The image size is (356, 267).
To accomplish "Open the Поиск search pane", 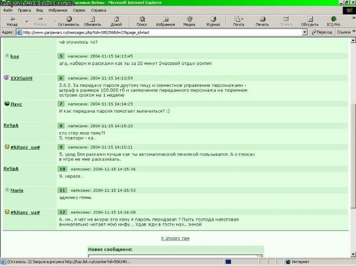I will [x=142, y=21].
